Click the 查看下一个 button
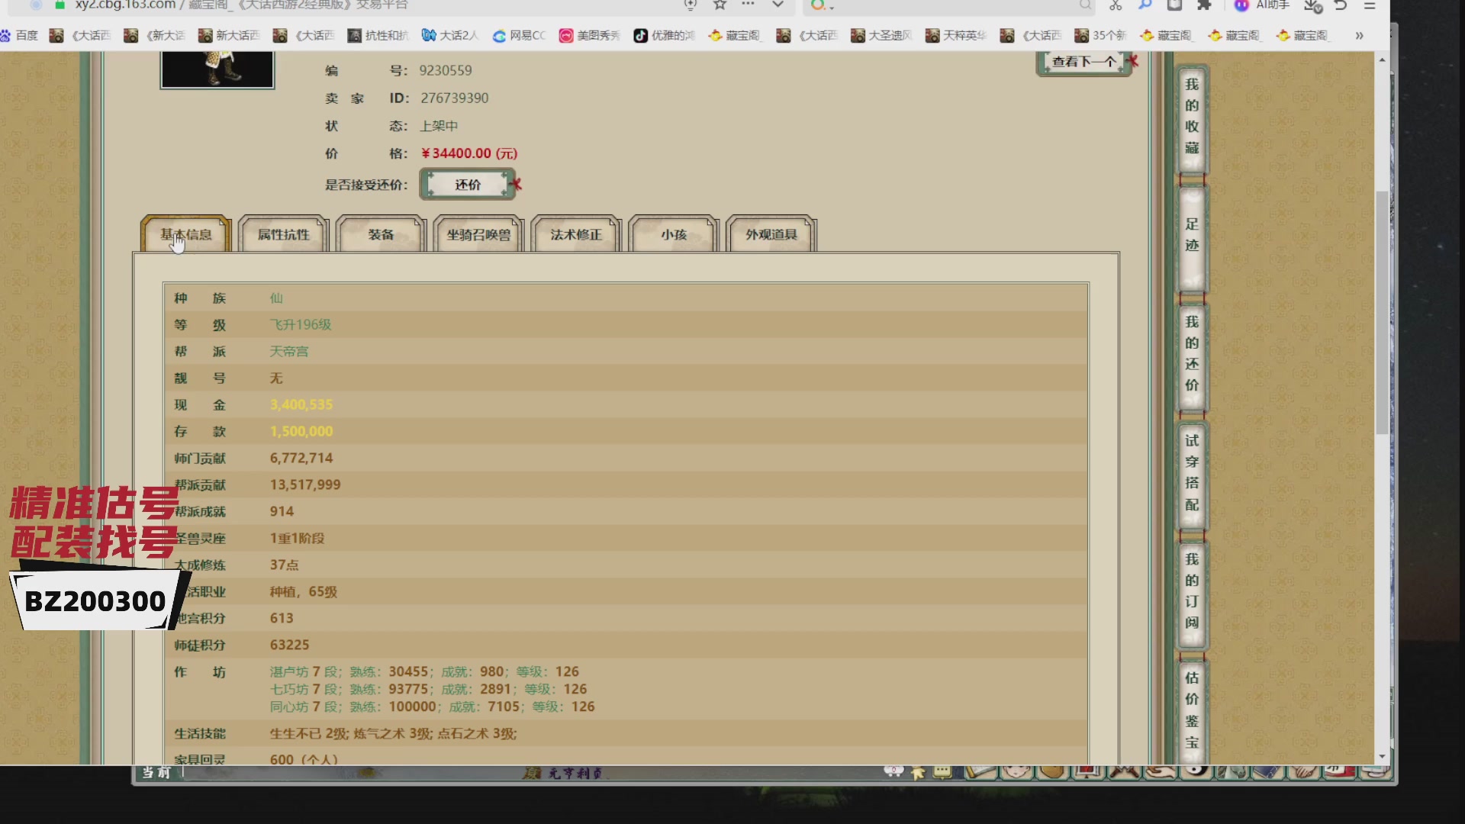The width and height of the screenshot is (1465, 824). click(1083, 63)
